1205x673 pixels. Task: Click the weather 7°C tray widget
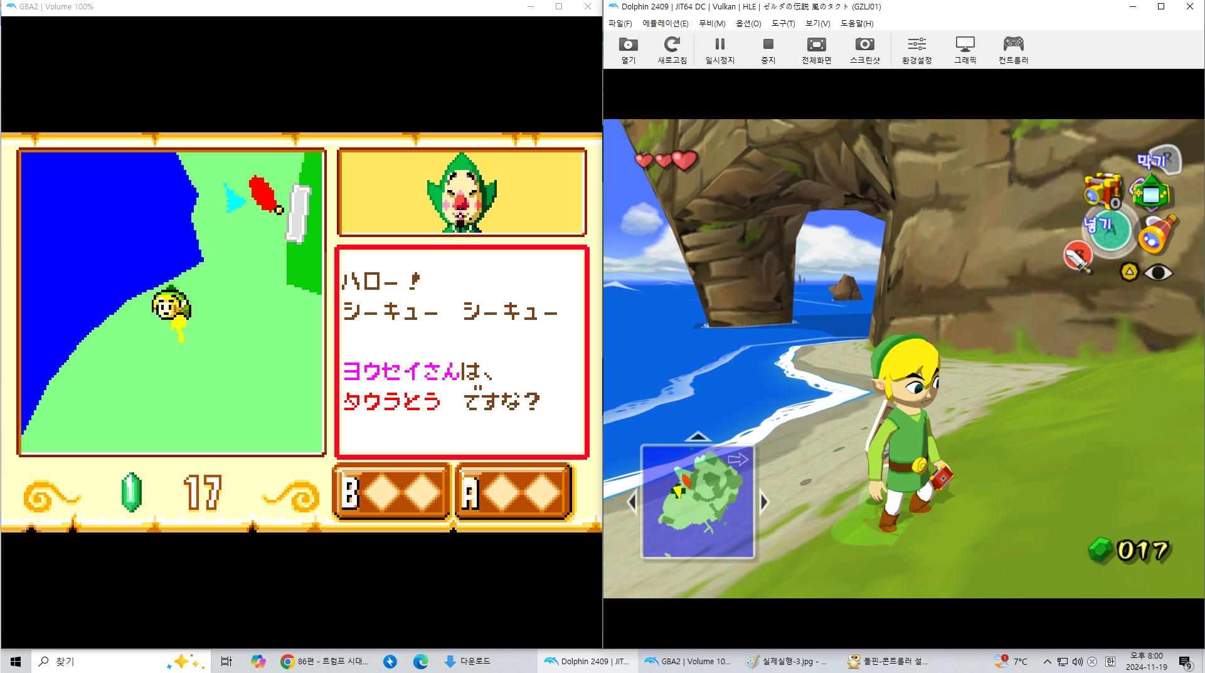pos(1011,661)
